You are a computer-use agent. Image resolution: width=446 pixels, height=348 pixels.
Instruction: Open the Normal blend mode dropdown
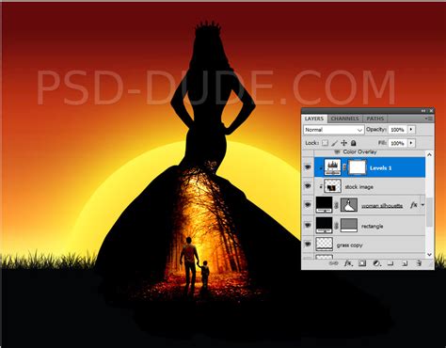(333, 130)
